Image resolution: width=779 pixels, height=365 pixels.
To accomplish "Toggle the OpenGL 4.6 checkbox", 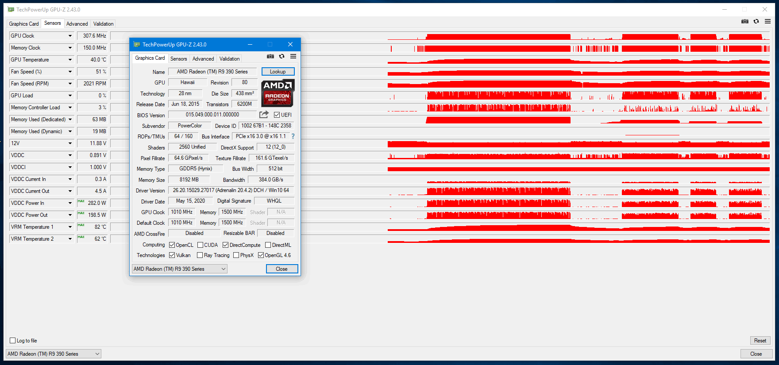I will pyautogui.click(x=261, y=255).
